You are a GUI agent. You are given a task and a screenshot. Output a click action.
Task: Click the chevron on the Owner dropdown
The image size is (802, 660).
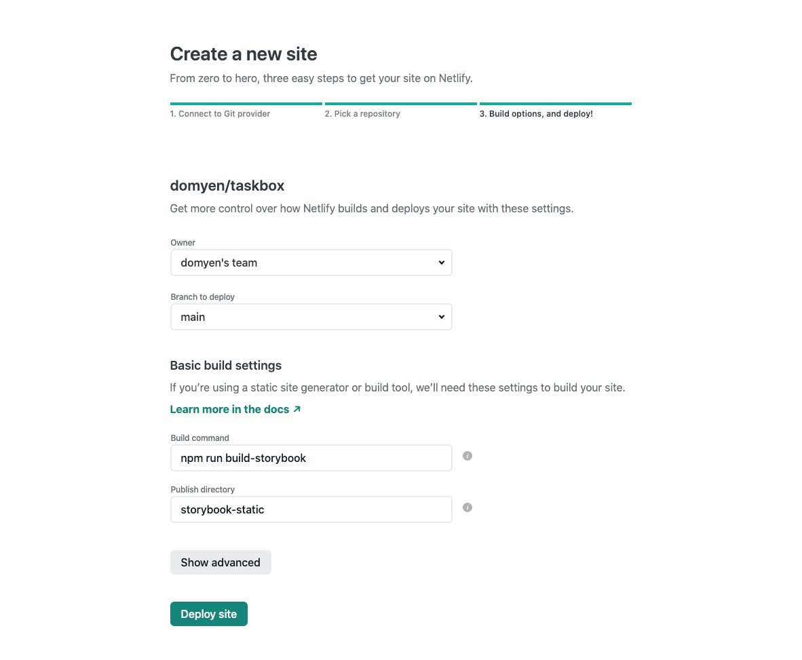[442, 263]
